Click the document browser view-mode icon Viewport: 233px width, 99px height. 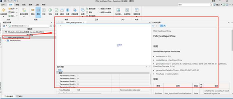coord(161,26)
